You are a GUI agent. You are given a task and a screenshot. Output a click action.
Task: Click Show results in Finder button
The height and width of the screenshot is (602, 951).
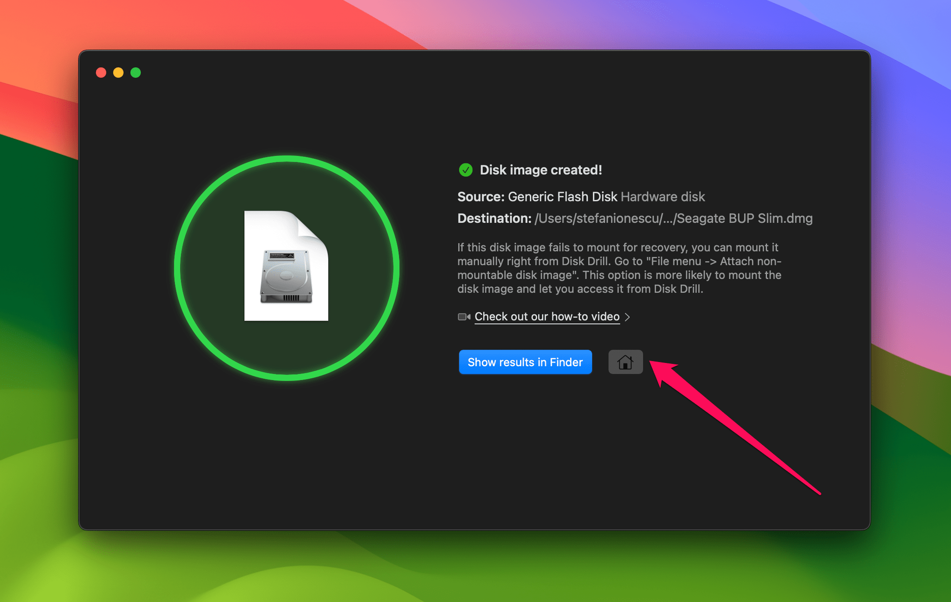525,362
